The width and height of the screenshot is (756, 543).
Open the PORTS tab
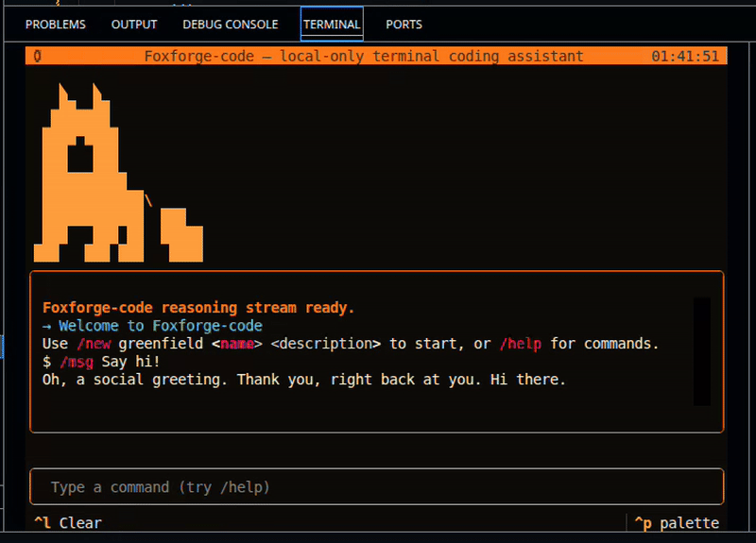pyautogui.click(x=404, y=25)
